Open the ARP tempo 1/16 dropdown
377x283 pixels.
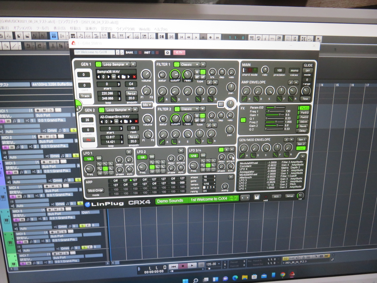(209, 184)
